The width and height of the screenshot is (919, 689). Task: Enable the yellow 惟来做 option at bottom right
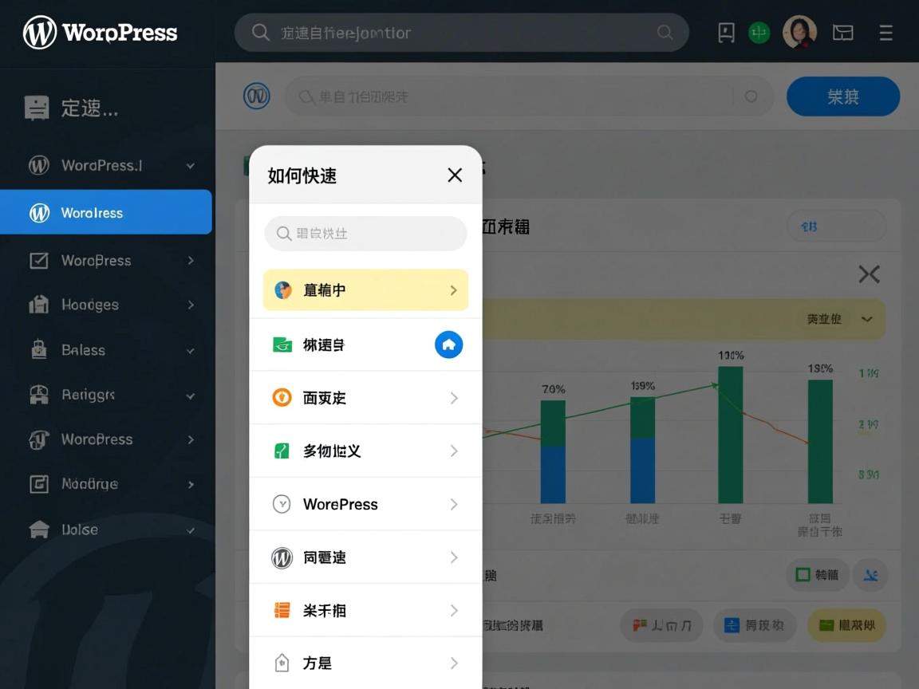(x=846, y=625)
